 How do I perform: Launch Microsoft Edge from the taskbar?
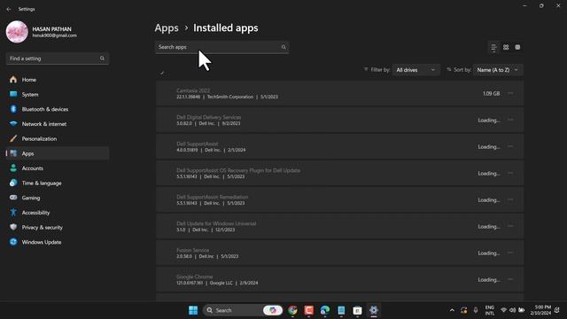click(x=325, y=310)
